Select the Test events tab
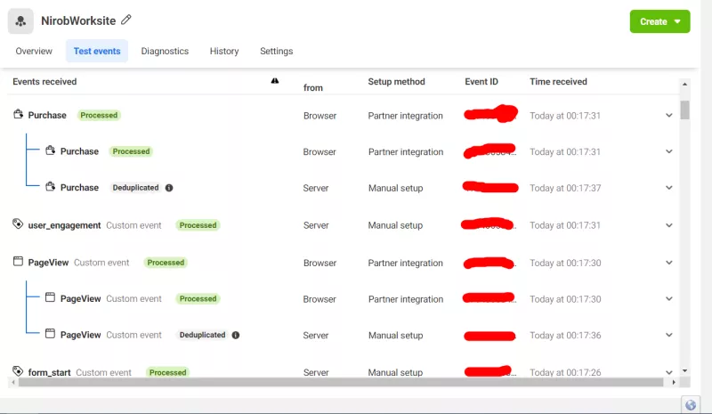 [x=97, y=51]
